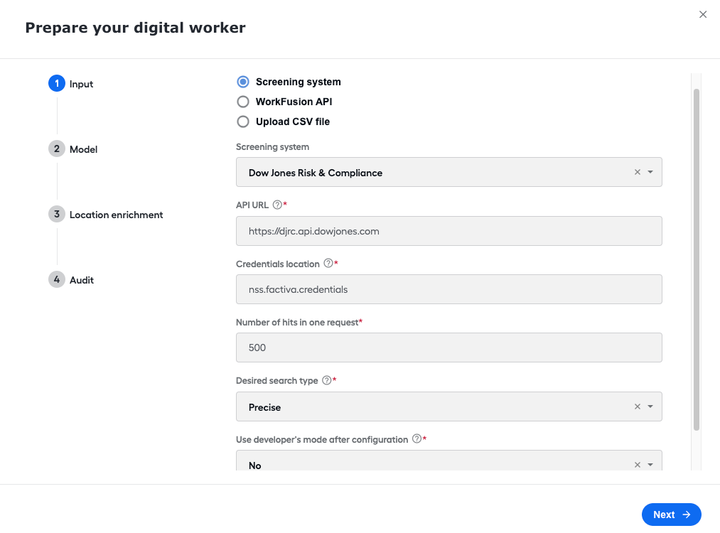Select the WorkFusion API radio option
Screen dimensions: 720x533
pyautogui.click(x=243, y=102)
